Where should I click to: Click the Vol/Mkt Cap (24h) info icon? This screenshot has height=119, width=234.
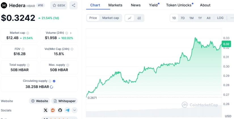(72, 49)
